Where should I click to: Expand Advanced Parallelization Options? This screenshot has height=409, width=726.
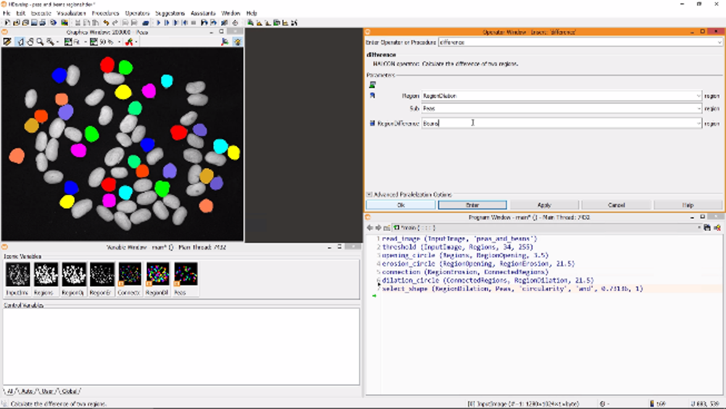click(x=369, y=195)
